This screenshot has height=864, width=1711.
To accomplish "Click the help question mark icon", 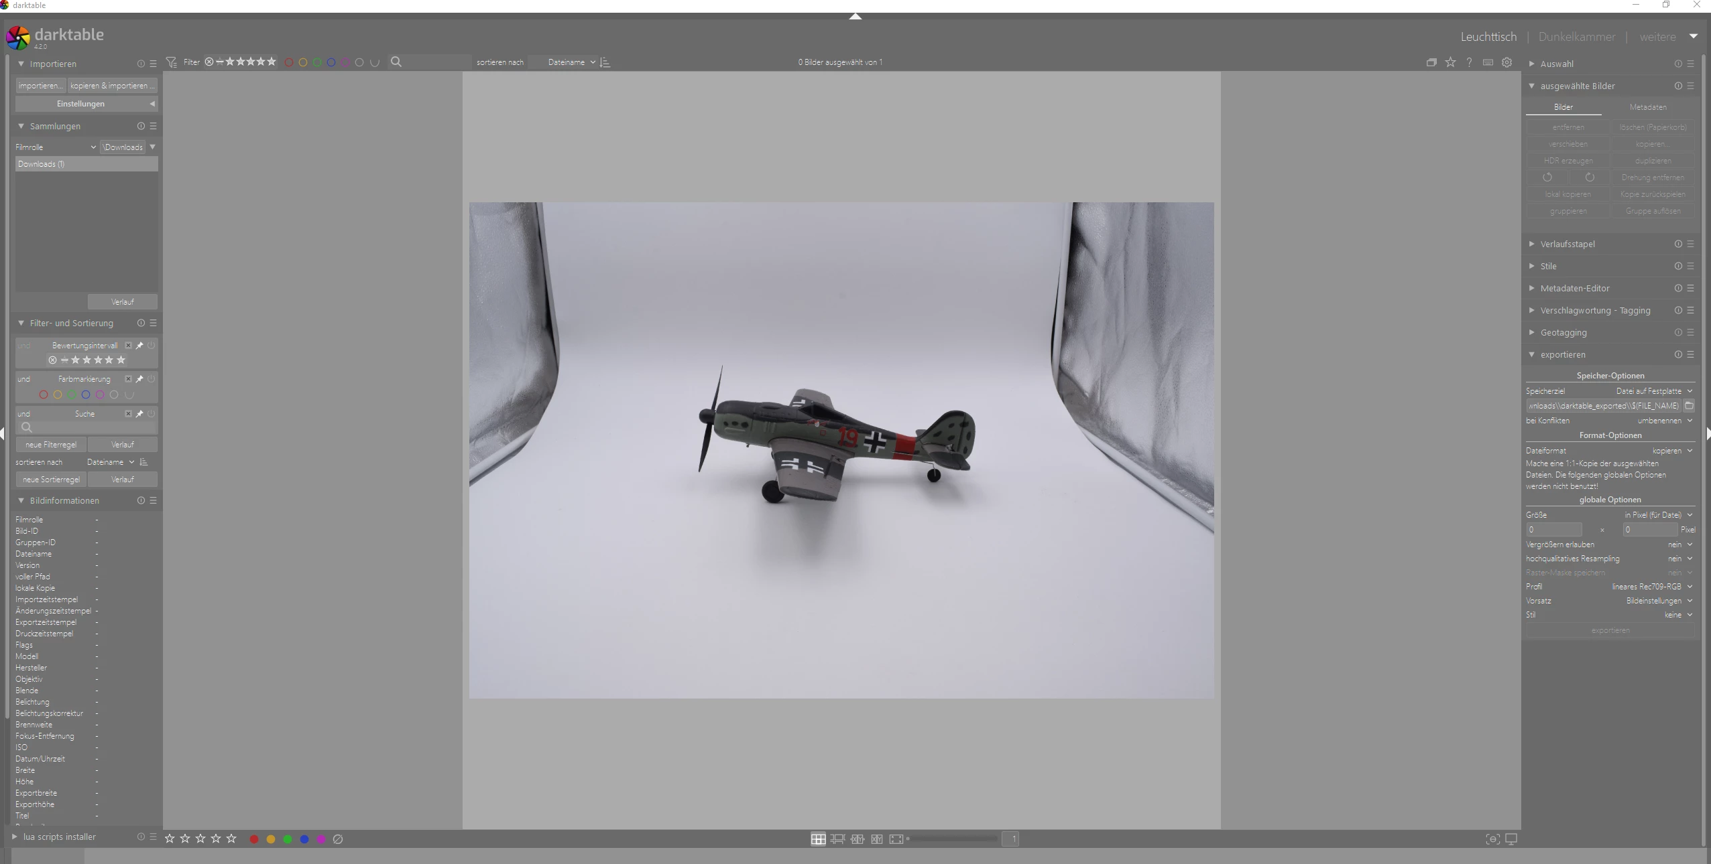I will click(x=1469, y=62).
